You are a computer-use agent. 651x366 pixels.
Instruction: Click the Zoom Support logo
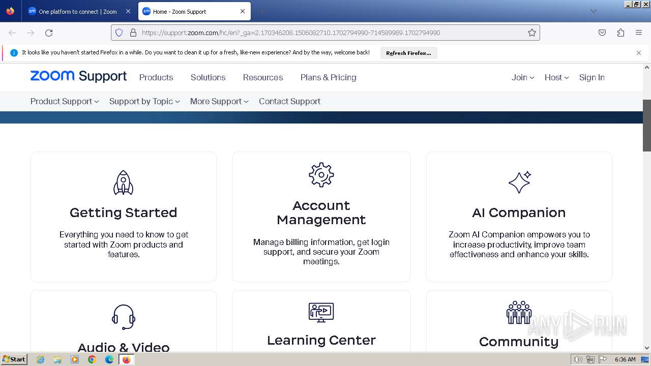[x=78, y=77]
